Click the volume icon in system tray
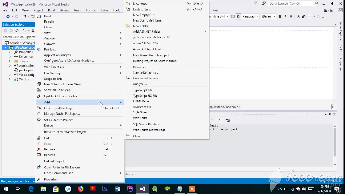345x194 pixels. pyautogui.click(x=305, y=189)
